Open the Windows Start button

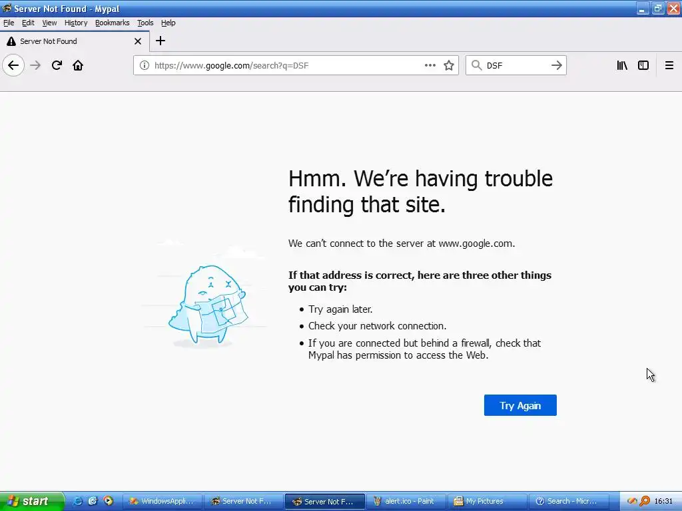click(x=32, y=501)
